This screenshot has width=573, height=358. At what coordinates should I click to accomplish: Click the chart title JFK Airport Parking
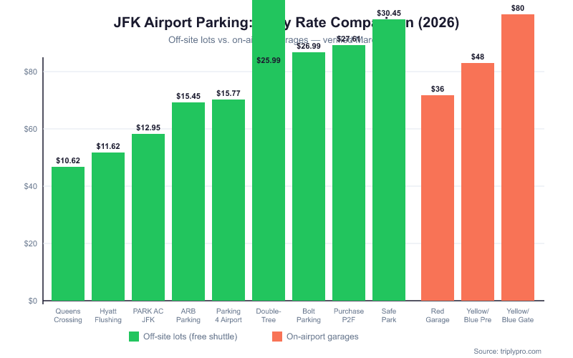(179, 23)
